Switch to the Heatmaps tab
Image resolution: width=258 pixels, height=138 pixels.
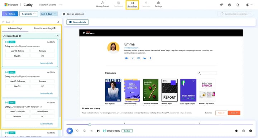tap(146, 4)
